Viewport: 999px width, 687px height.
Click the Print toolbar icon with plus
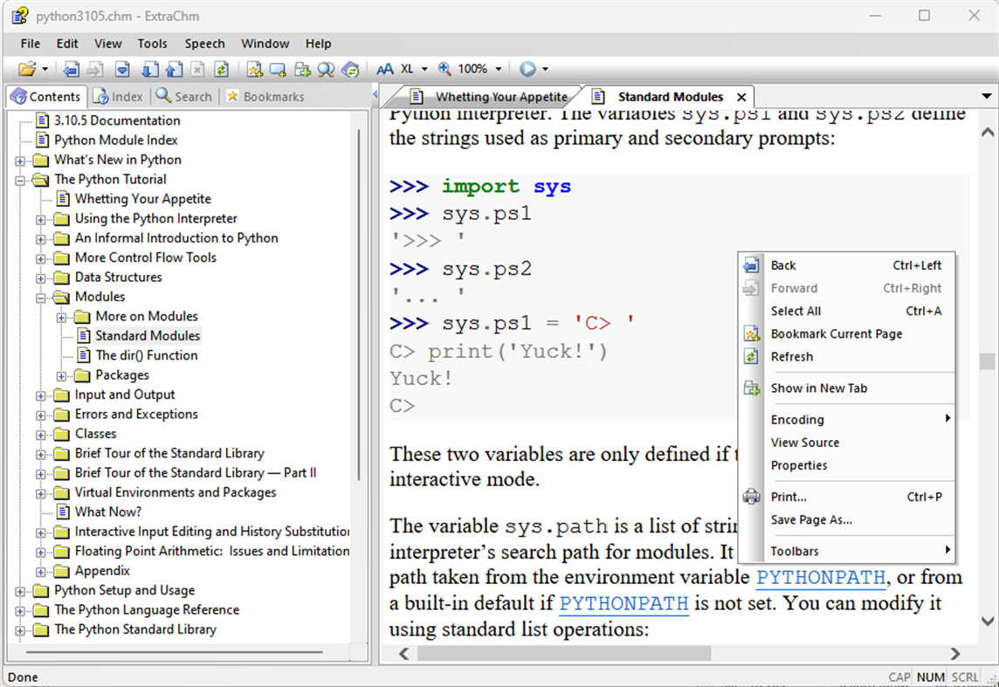click(x=302, y=69)
